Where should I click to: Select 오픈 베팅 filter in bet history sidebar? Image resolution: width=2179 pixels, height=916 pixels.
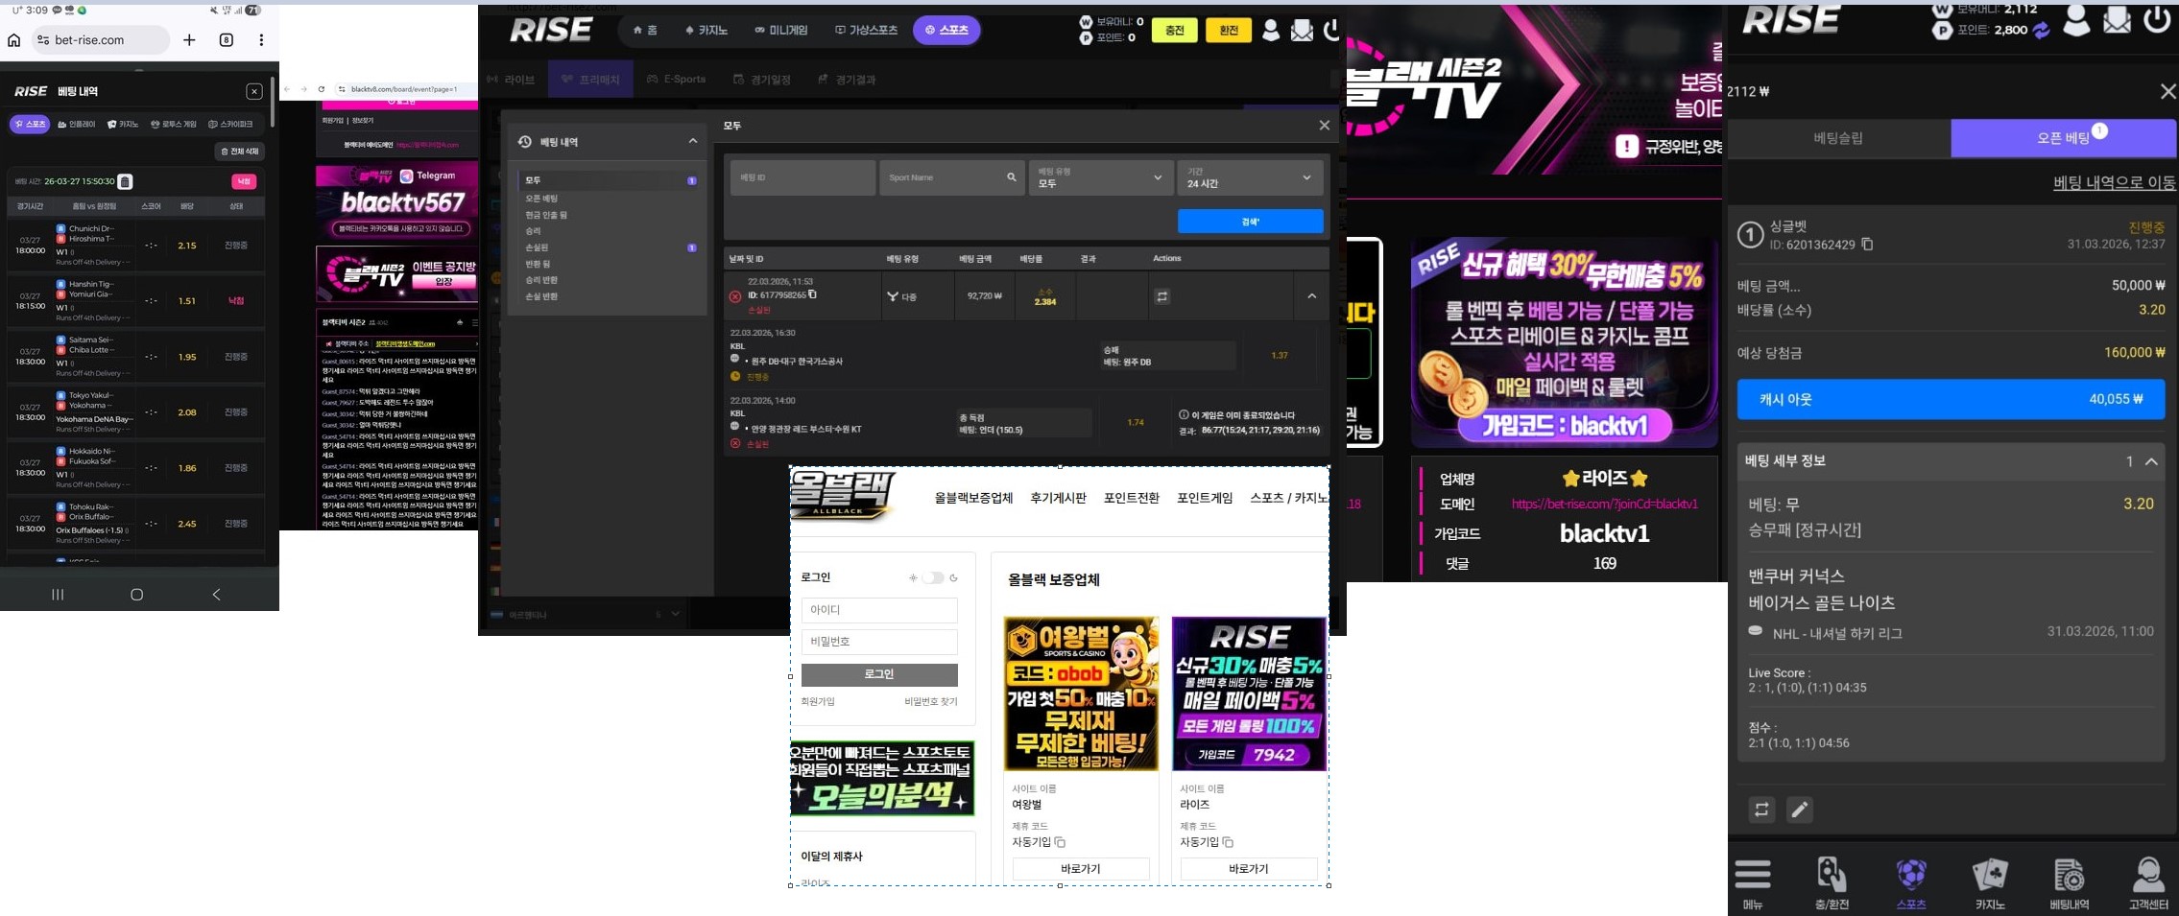pos(541,199)
